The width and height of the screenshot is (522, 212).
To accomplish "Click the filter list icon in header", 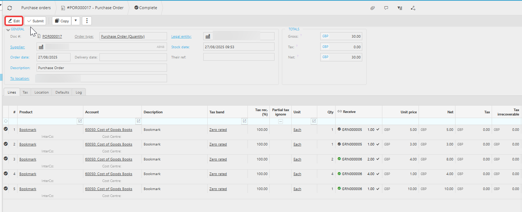I will [400, 8].
